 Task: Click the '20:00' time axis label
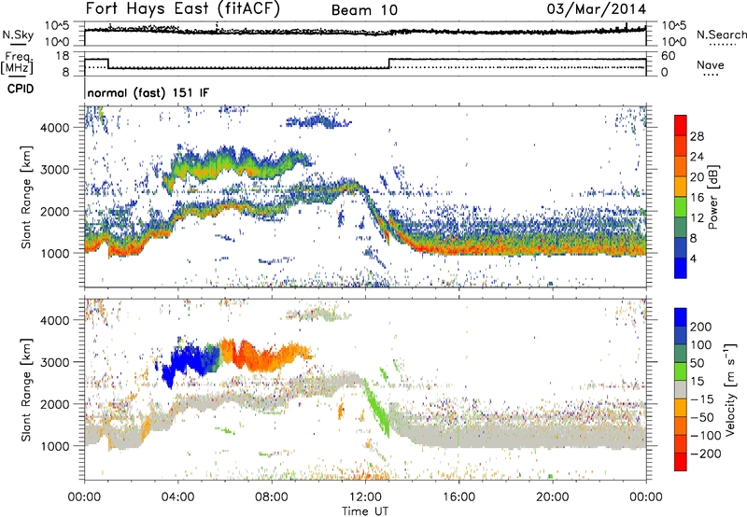pyautogui.click(x=552, y=497)
